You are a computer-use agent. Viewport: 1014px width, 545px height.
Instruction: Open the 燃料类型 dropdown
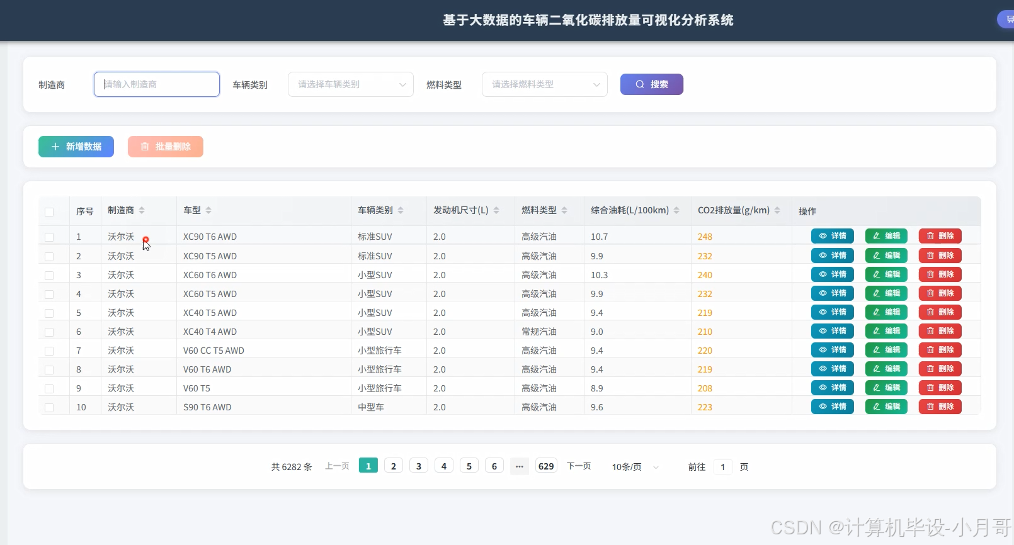(x=545, y=84)
